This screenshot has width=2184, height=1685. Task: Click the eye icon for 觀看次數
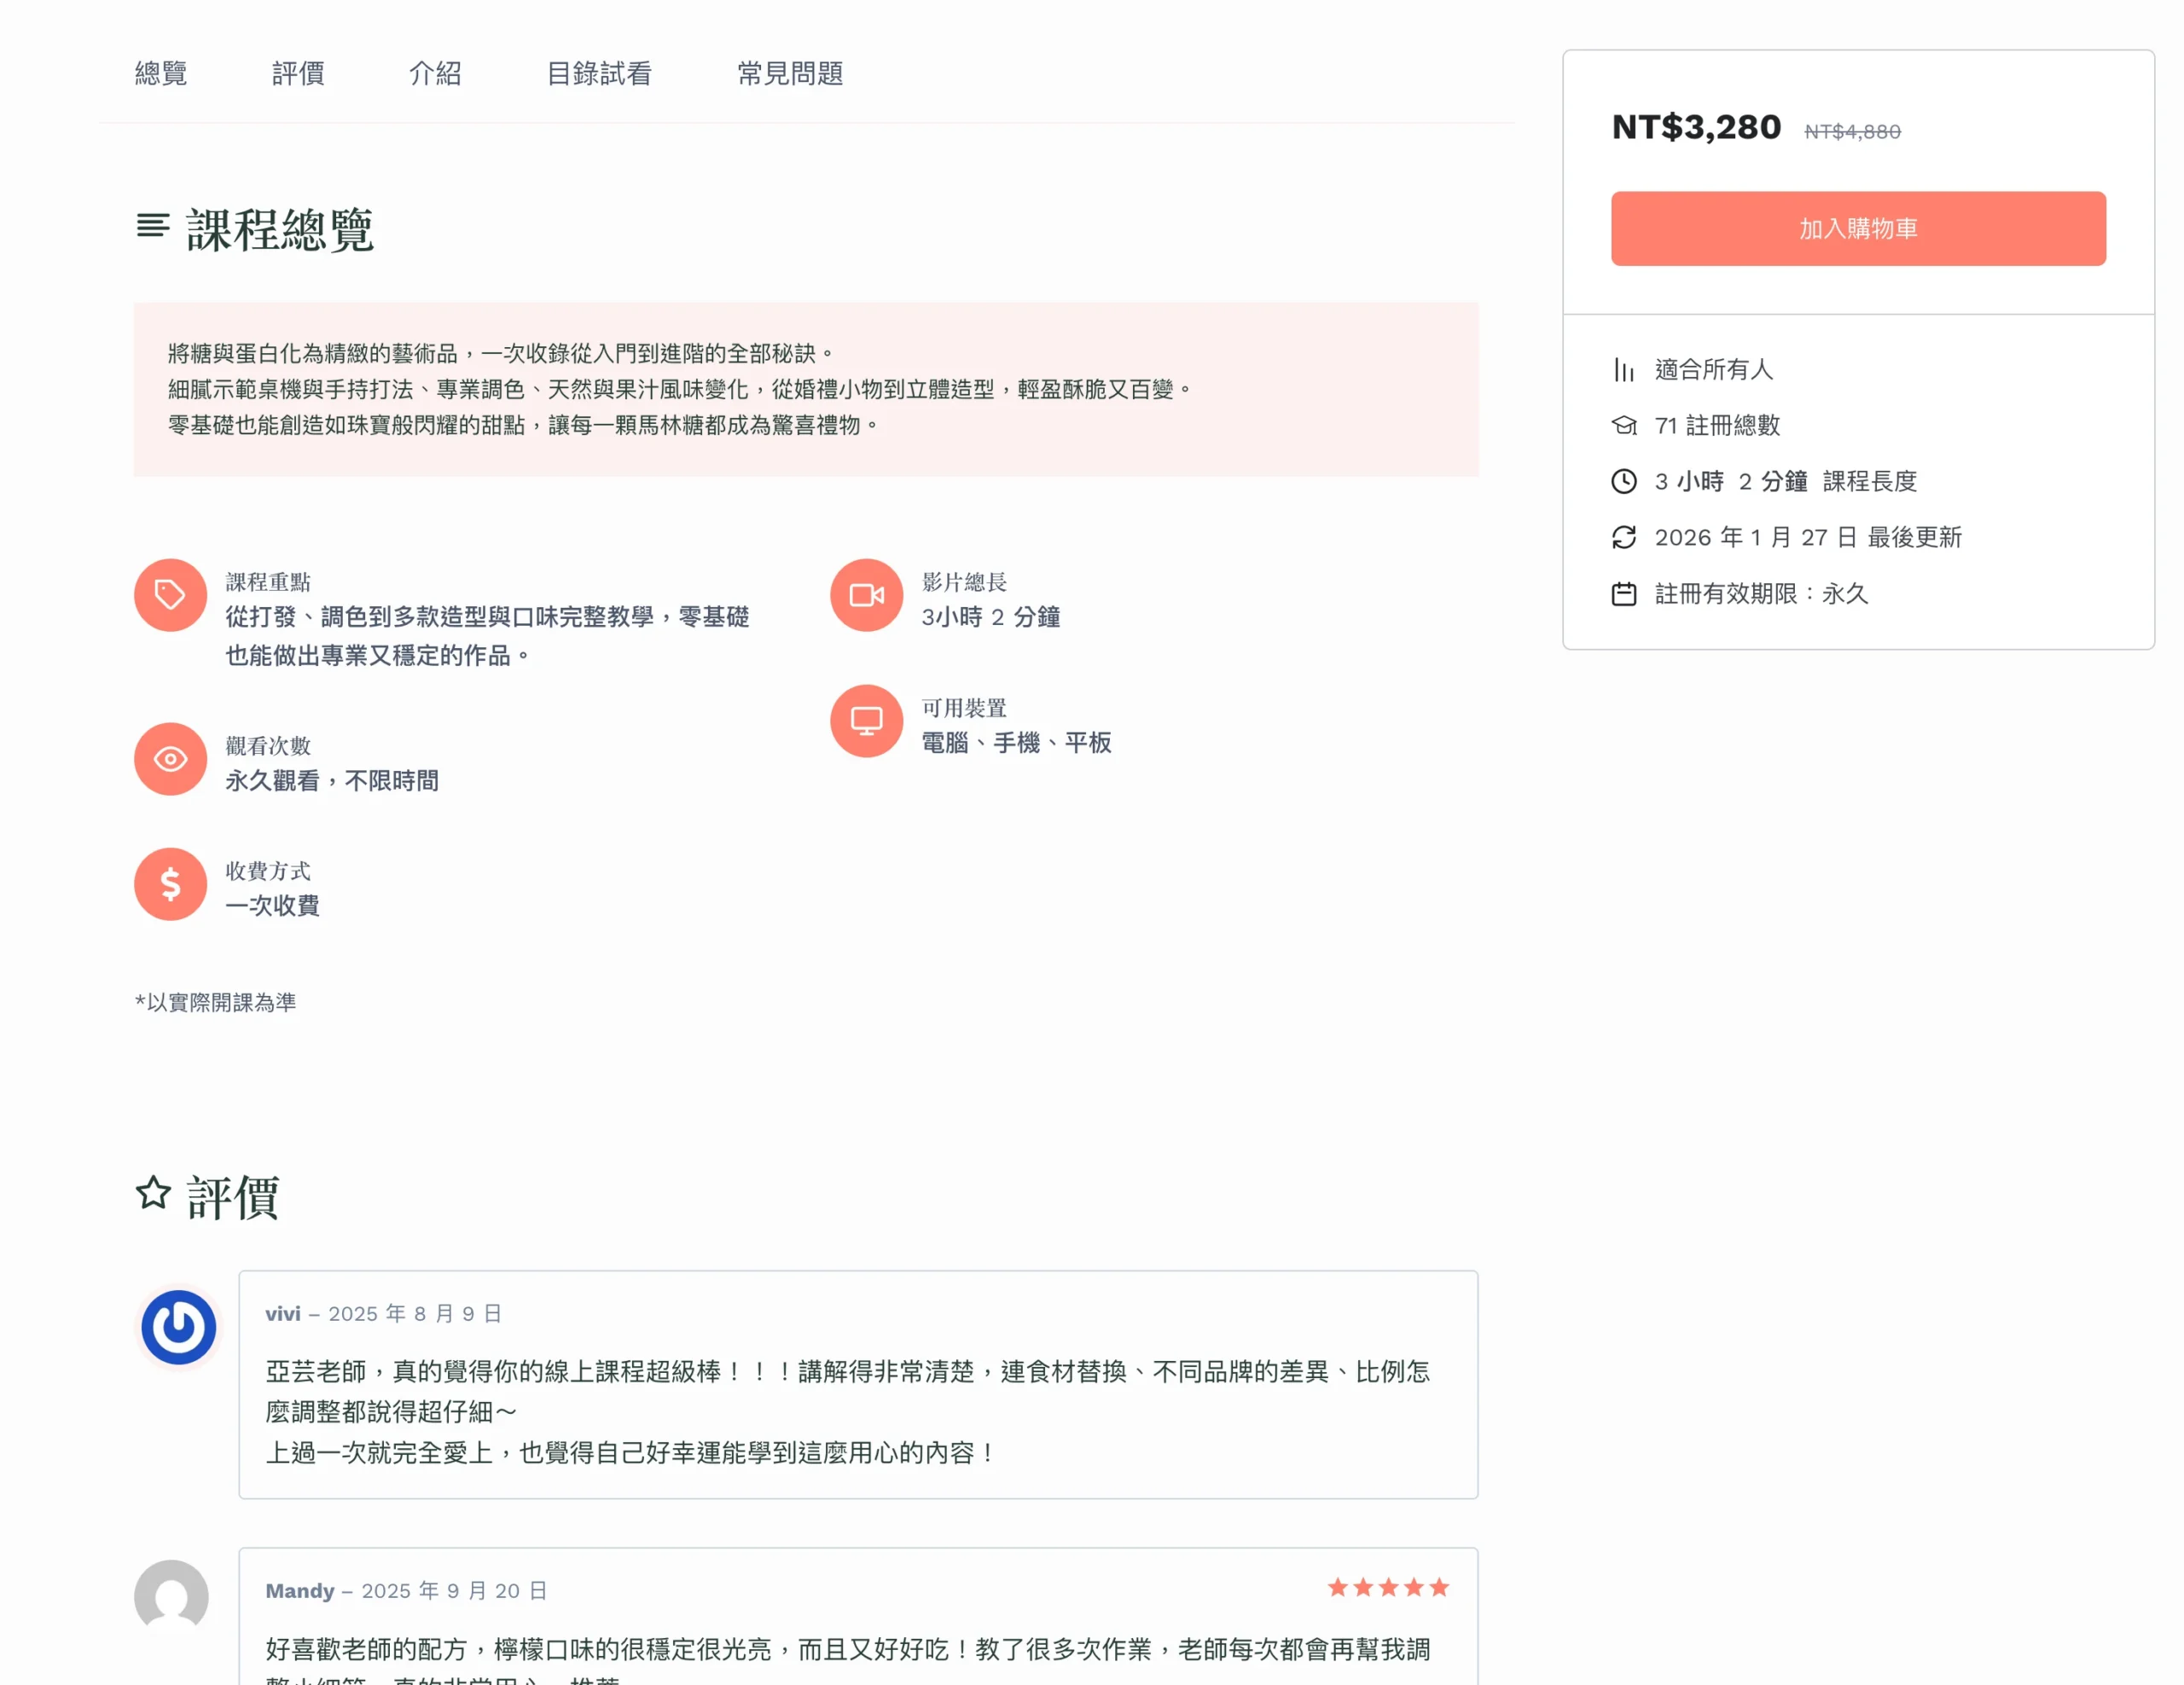170,760
